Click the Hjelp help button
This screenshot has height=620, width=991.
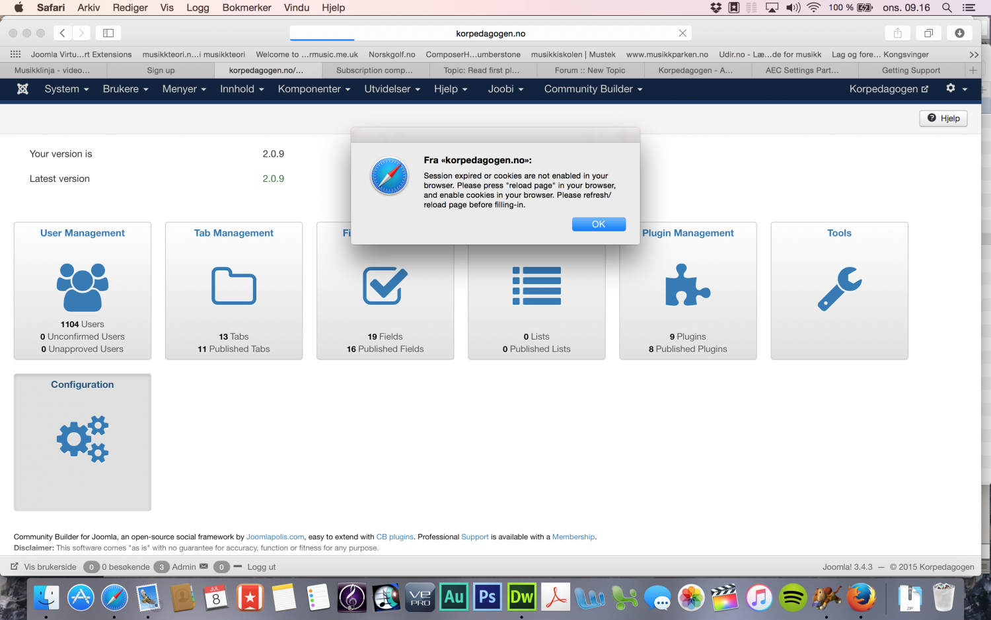(943, 118)
